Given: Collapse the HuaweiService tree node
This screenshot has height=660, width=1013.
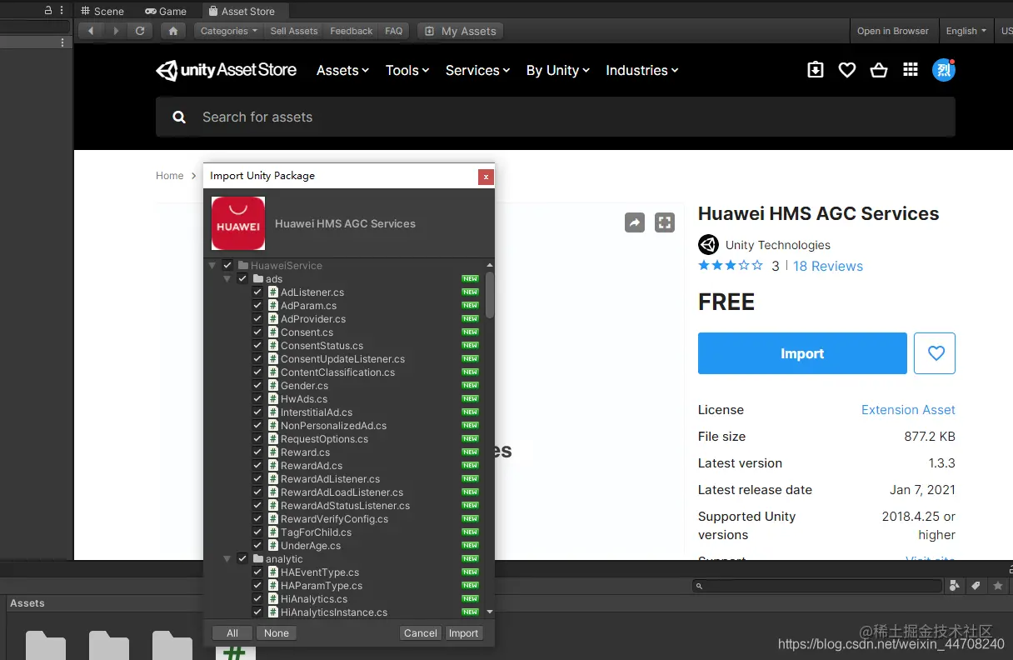Looking at the screenshot, I should (212, 266).
